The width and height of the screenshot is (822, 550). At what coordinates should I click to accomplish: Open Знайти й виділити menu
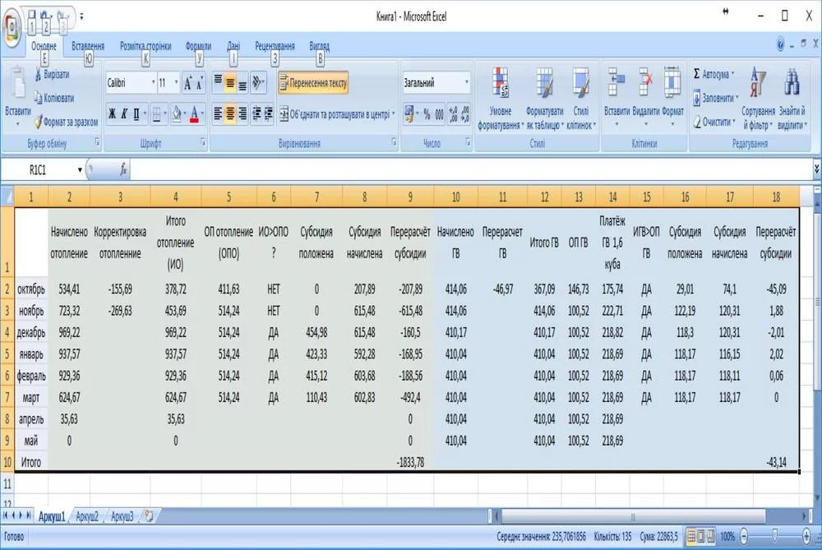pos(792,99)
